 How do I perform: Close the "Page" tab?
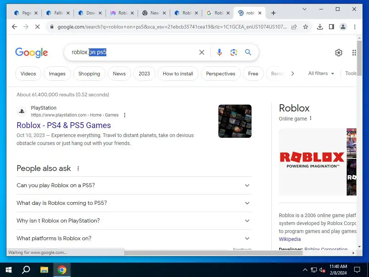coord(36,13)
